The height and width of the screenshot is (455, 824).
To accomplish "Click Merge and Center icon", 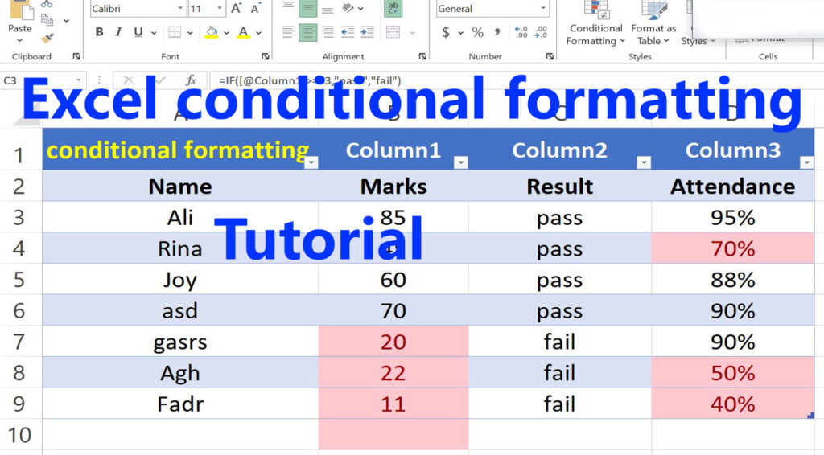I will pos(393,32).
